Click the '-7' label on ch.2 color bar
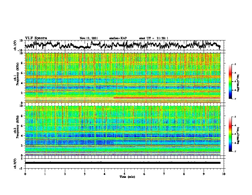The width and height of the screenshot is (252, 195). click(235, 152)
